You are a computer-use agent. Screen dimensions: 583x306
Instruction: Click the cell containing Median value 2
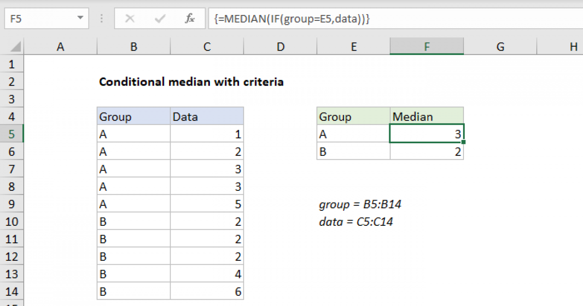click(x=427, y=152)
